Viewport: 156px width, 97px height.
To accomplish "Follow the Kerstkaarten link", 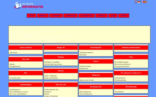I will coord(84,69).
